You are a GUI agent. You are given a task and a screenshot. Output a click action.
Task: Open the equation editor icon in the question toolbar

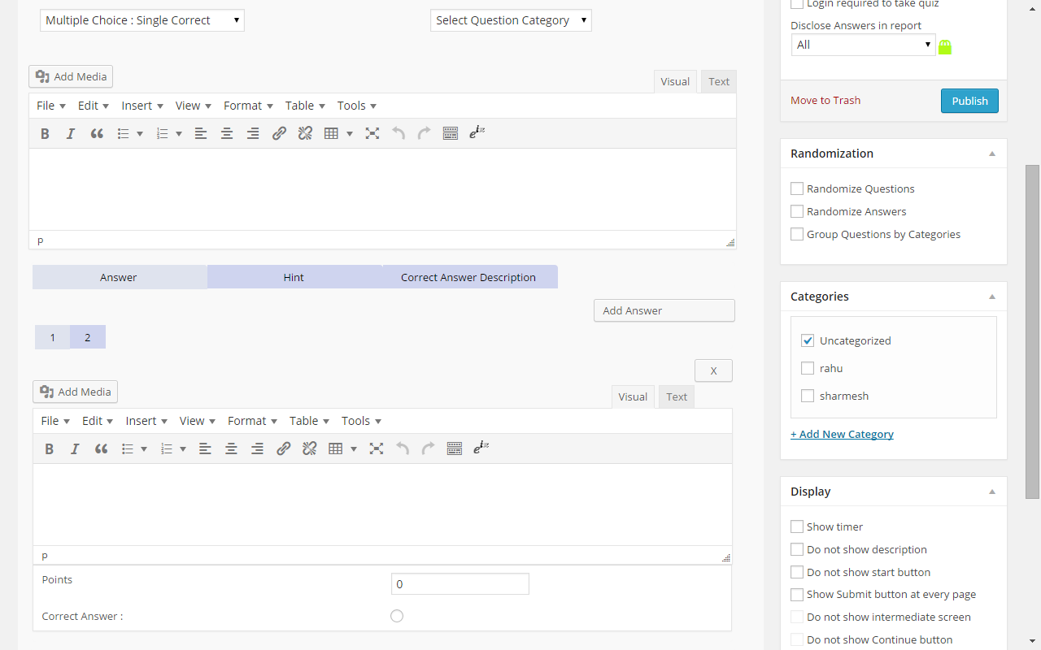[x=477, y=133]
